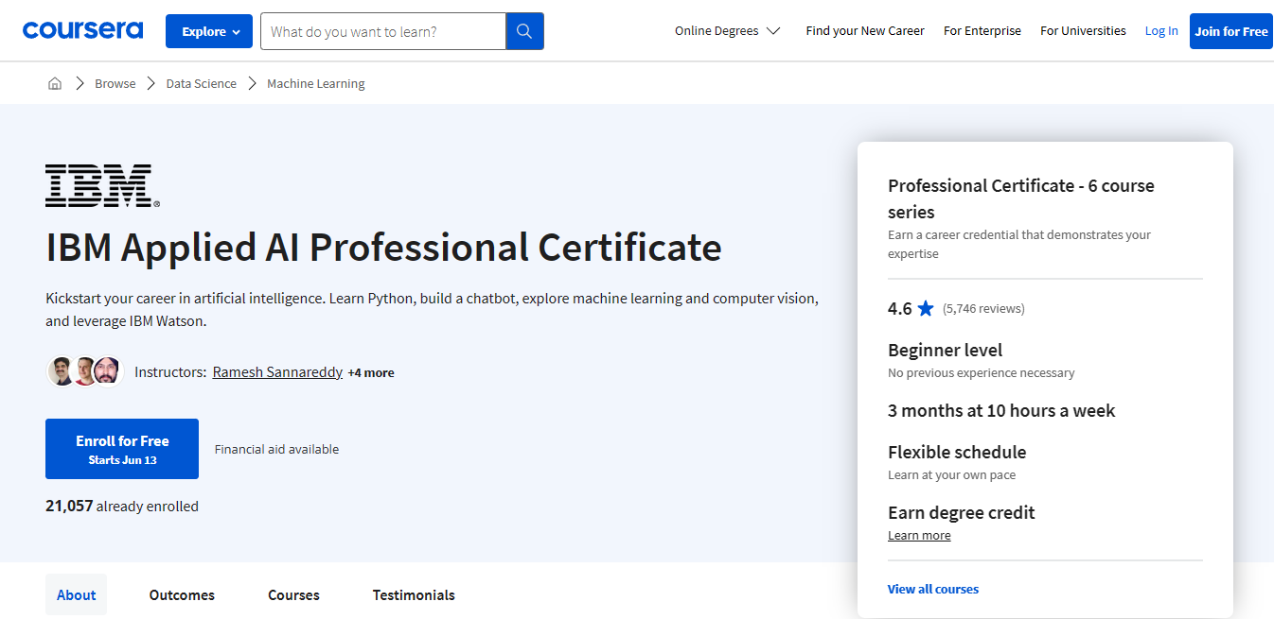Viewport: 1274px width, 619px height.
Task: Click the magnifying glass search button
Action: (x=524, y=31)
